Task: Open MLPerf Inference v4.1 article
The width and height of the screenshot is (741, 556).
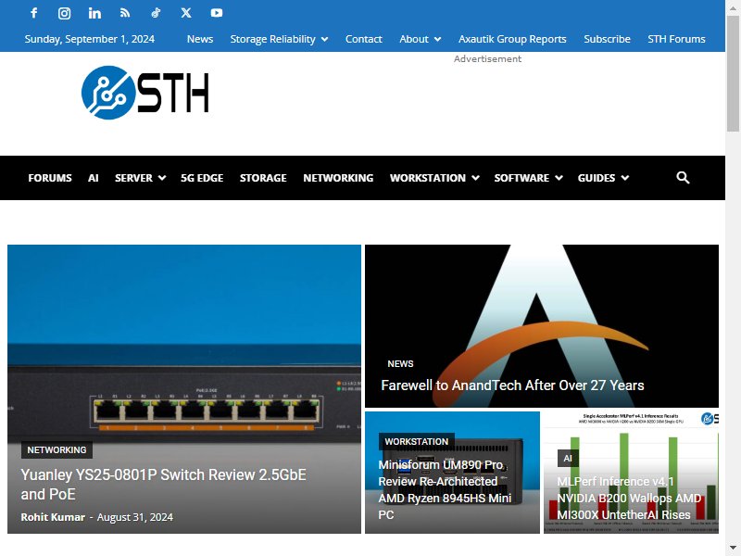Action: pyautogui.click(x=629, y=498)
